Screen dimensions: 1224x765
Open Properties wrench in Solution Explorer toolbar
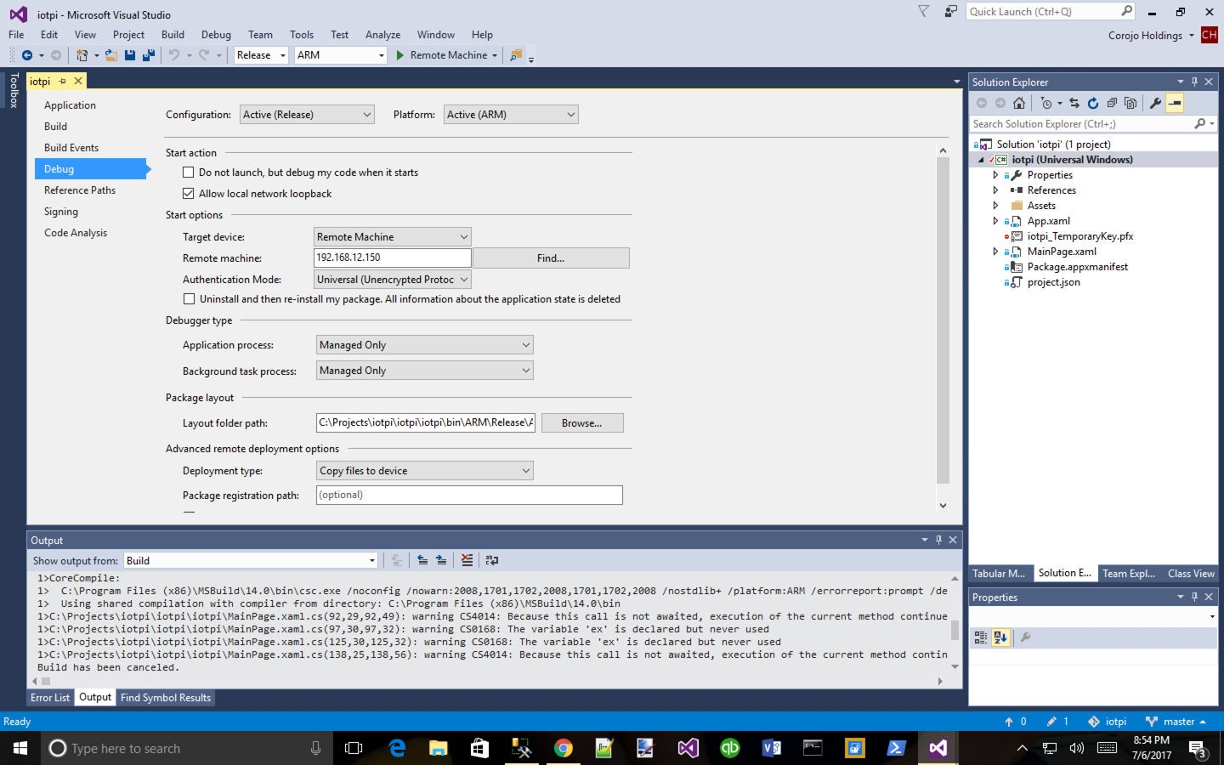coord(1155,103)
